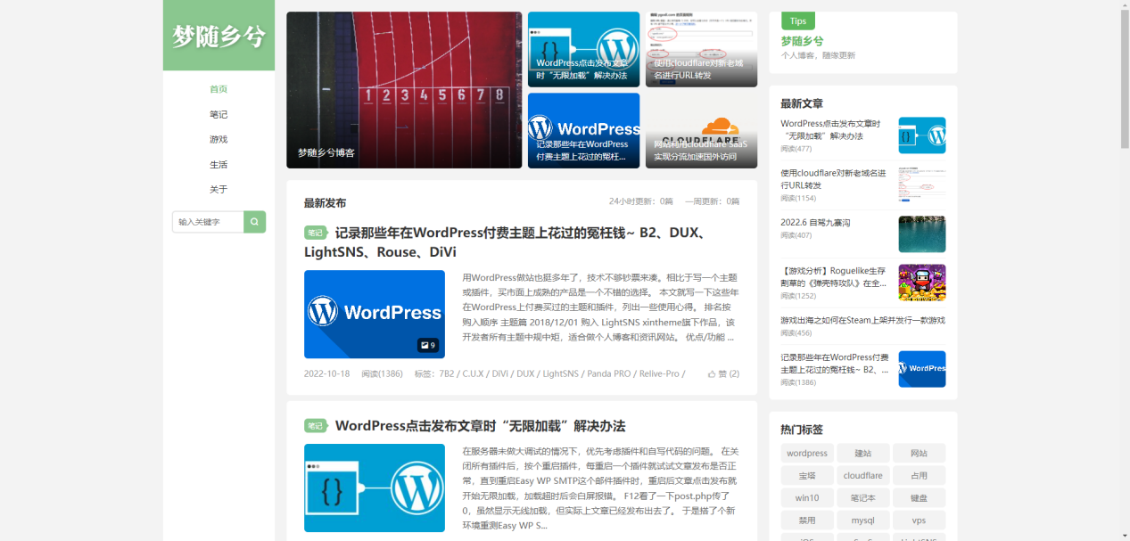Select the mysql hot tag
1130x541 pixels.
[x=863, y=521]
